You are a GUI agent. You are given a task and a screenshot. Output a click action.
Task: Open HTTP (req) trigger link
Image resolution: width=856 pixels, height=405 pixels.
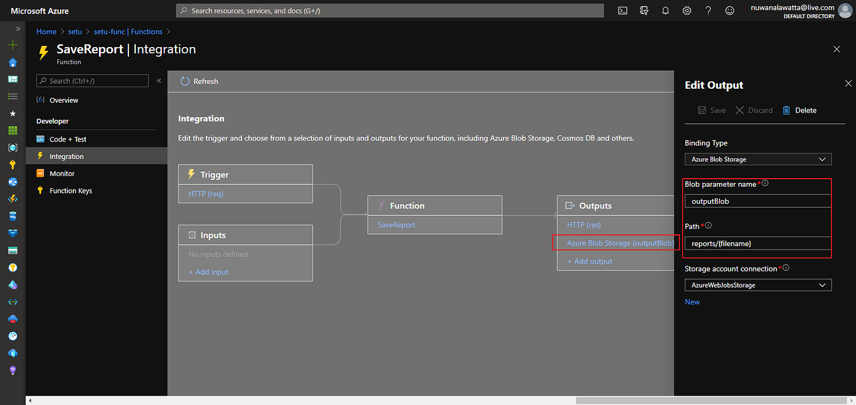(x=206, y=194)
